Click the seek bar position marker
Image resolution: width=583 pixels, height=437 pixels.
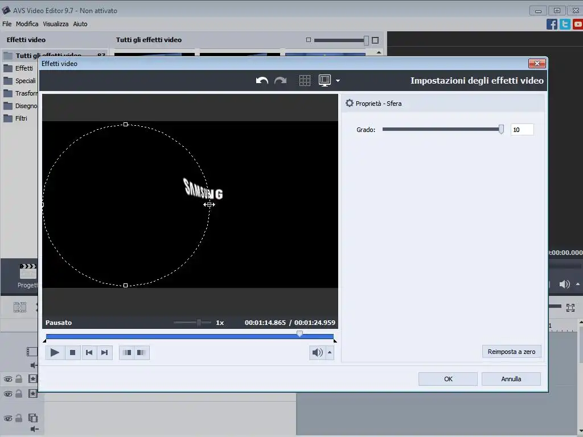tap(299, 333)
